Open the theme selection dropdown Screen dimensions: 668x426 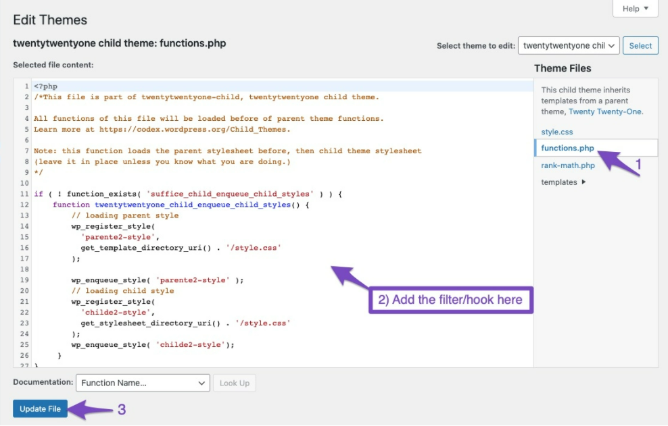(x=569, y=45)
